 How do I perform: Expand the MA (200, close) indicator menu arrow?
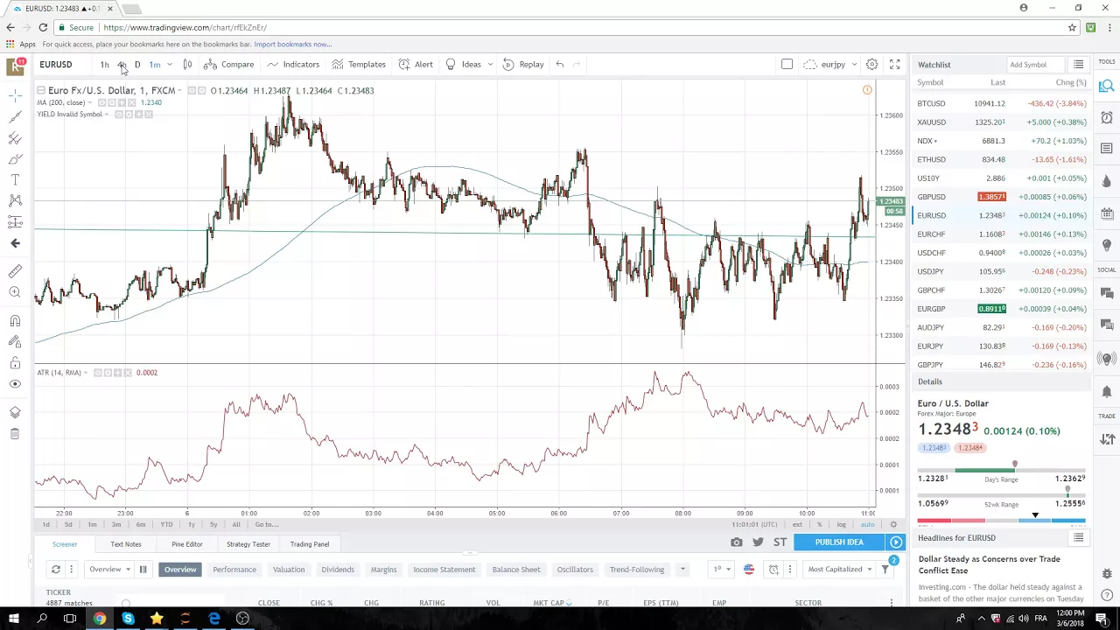pos(90,102)
